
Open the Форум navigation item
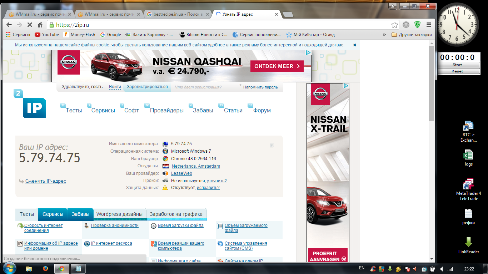[262, 111]
